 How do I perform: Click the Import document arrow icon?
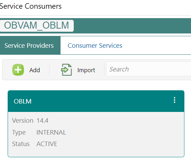66,70
